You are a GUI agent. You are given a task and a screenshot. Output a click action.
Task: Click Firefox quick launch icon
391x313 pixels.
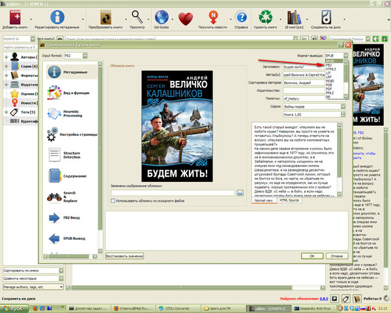[35, 308]
